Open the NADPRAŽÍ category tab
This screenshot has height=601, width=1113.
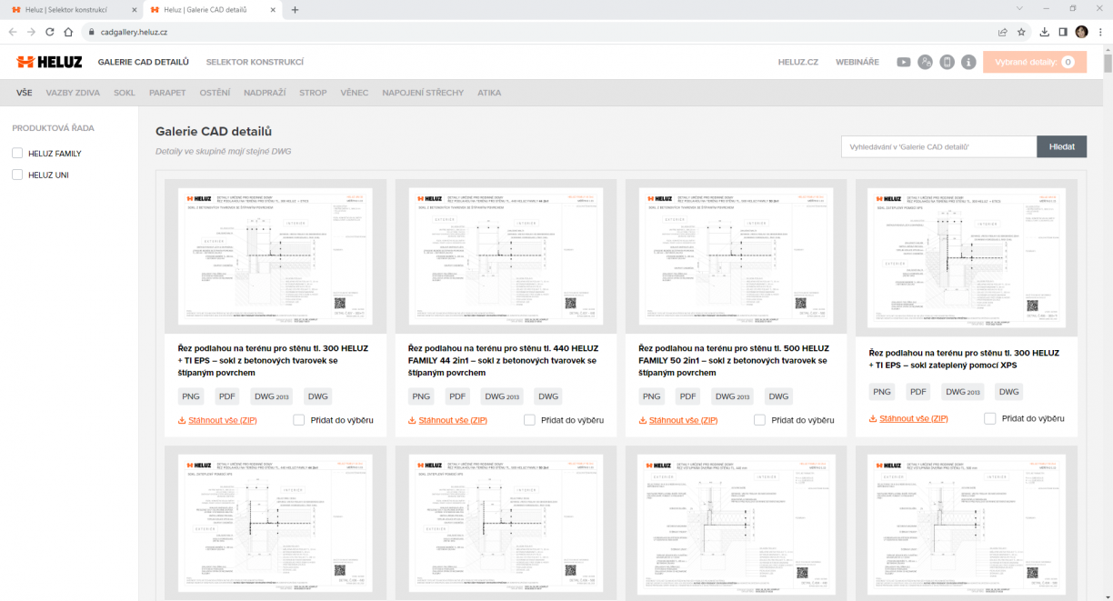point(265,93)
